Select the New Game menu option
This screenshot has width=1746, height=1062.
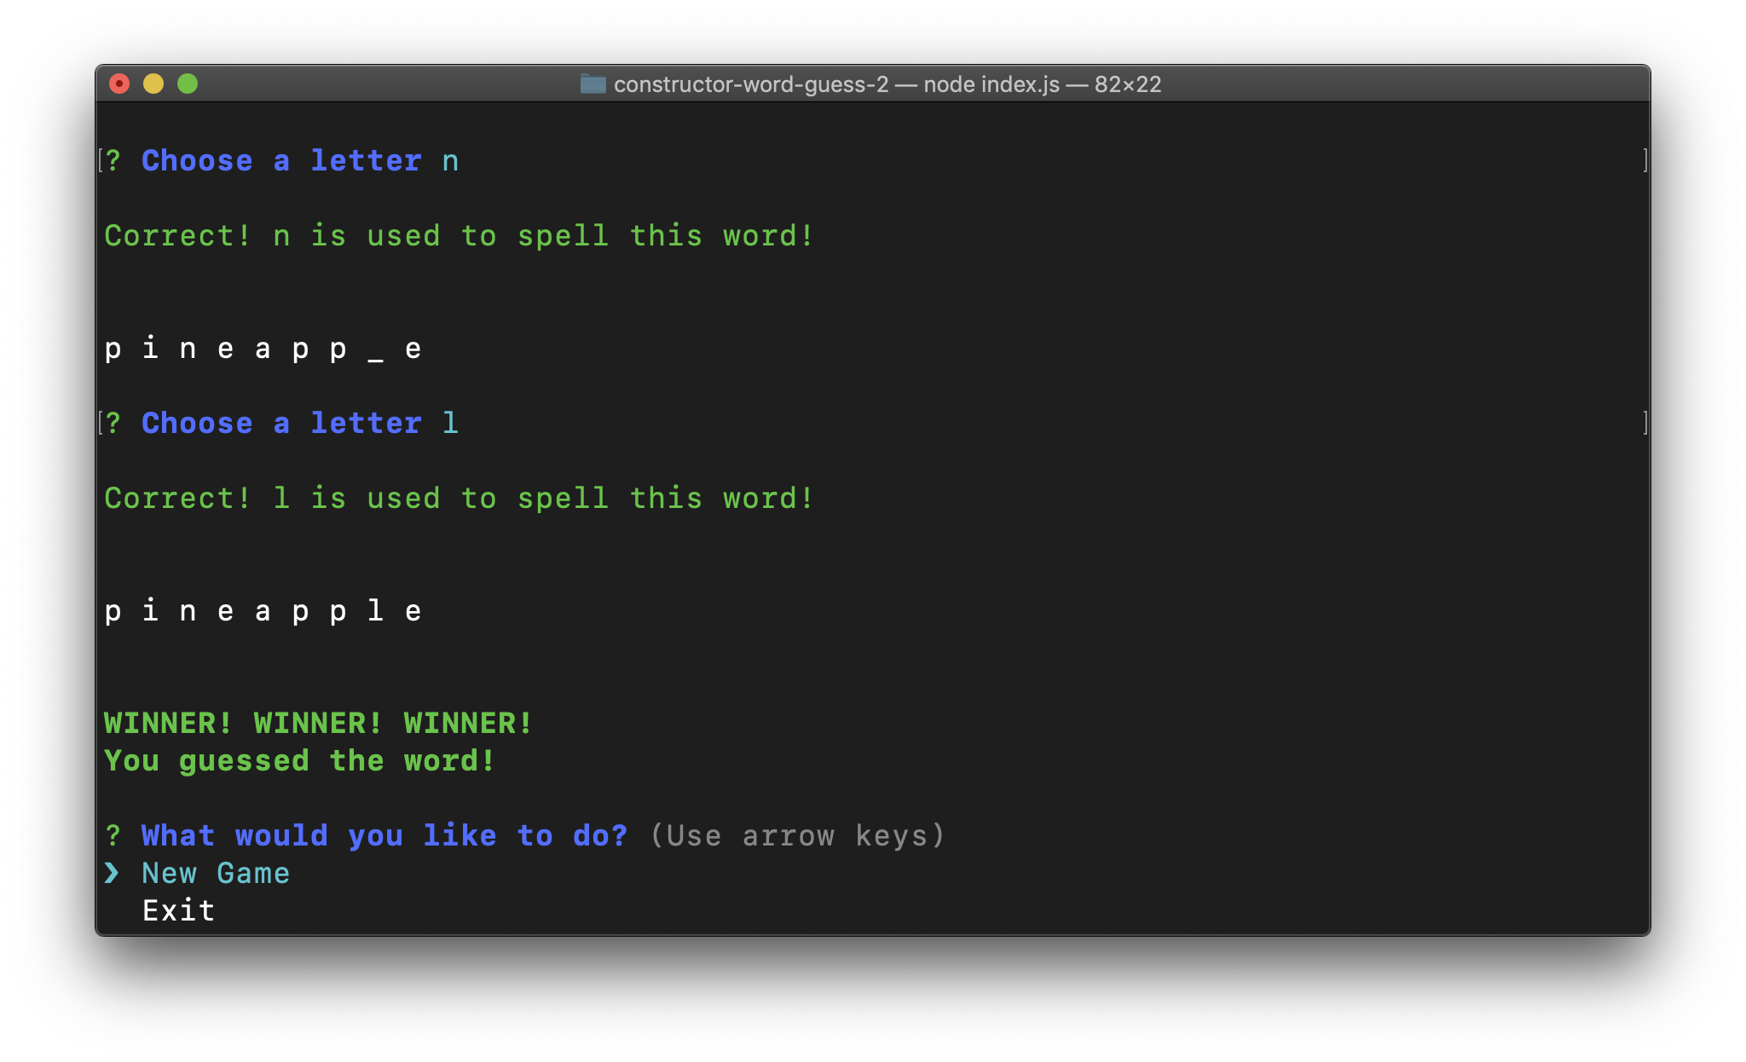[x=216, y=873]
